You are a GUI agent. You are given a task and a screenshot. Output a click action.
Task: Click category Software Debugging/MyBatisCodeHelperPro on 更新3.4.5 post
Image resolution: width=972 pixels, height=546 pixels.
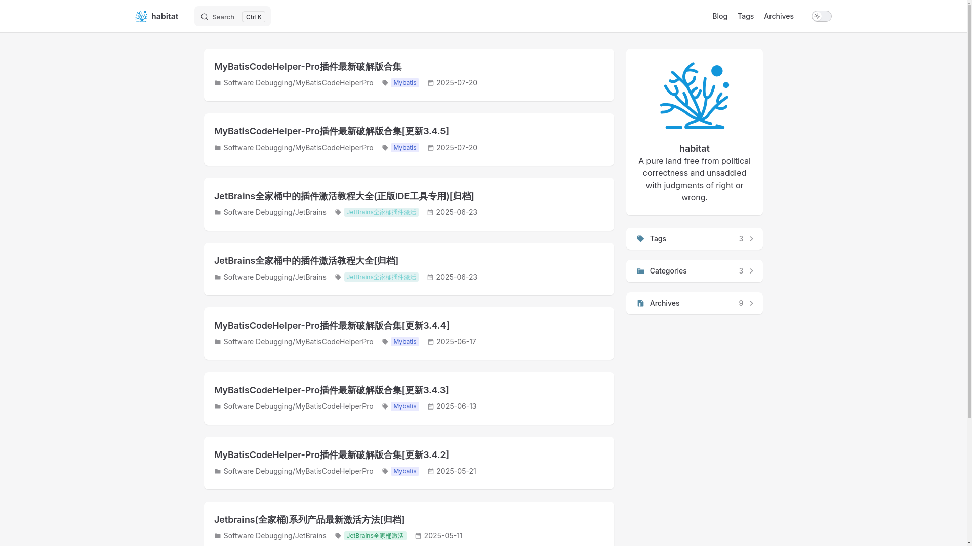[x=298, y=148]
